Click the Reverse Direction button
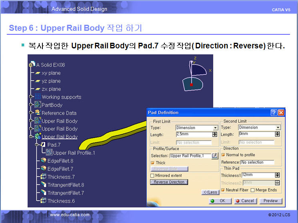 169,182
